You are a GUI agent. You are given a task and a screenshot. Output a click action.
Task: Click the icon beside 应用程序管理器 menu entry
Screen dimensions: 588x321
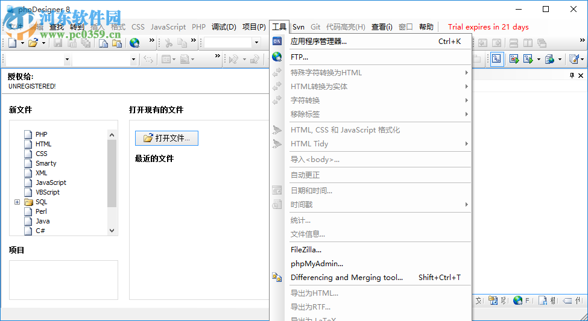click(x=277, y=41)
